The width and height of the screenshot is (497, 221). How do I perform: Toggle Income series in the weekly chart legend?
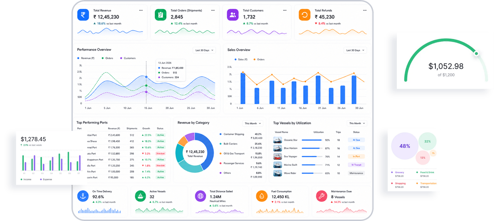tap(26, 179)
